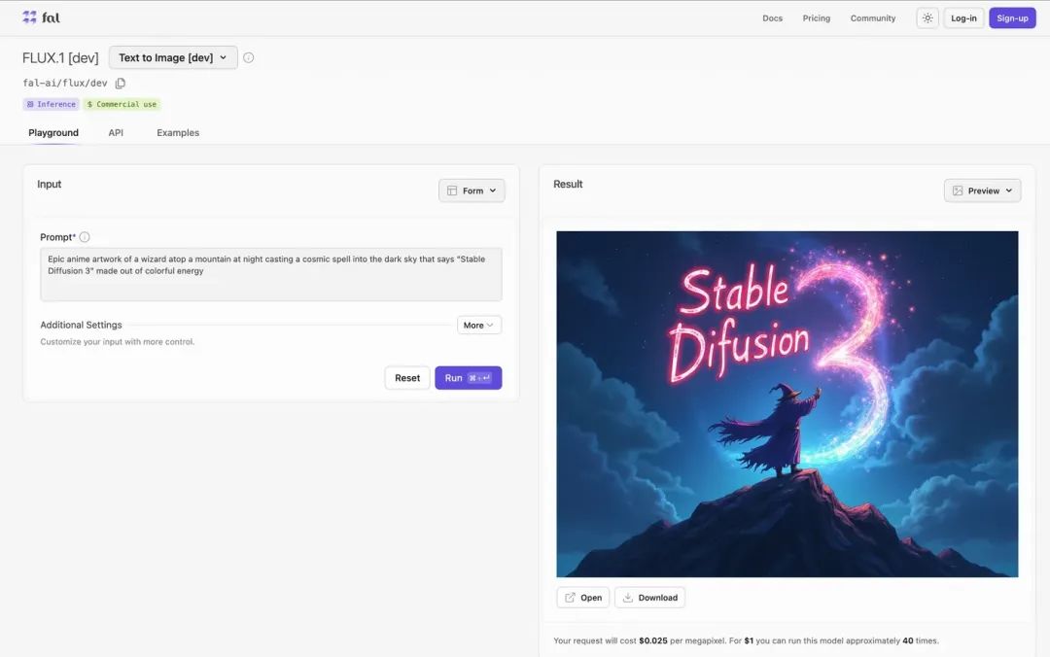This screenshot has width=1050, height=657.
Task: Click the fal-ai/flux/dev model path text
Action: point(65,83)
